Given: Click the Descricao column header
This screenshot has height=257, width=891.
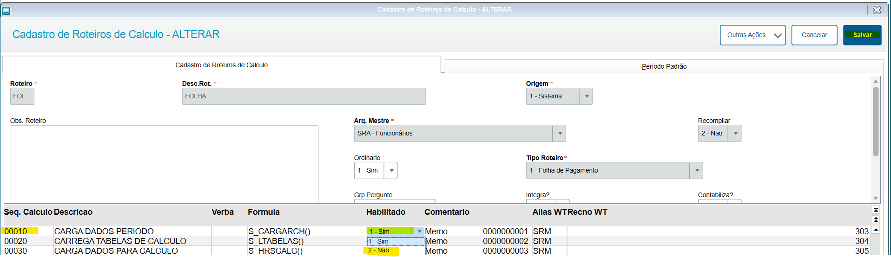Looking at the screenshot, I should point(73,212).
